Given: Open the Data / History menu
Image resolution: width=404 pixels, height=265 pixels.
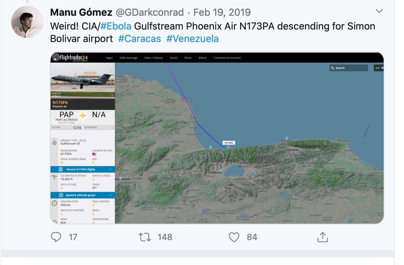Looking at the screenshot, I should pyautogui.click(x=154, y=58).
